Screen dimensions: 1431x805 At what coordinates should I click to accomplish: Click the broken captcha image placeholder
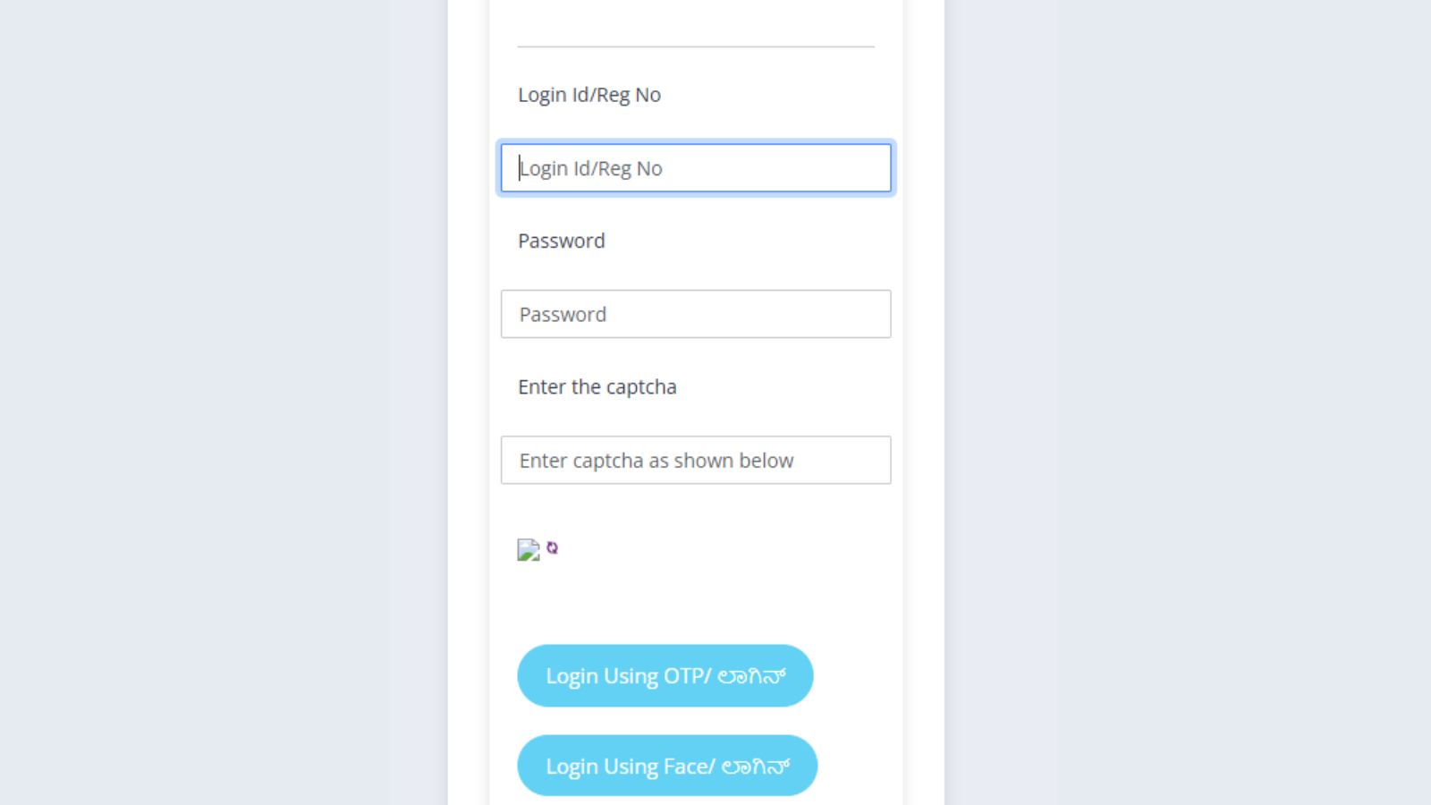tap(529, 550)
